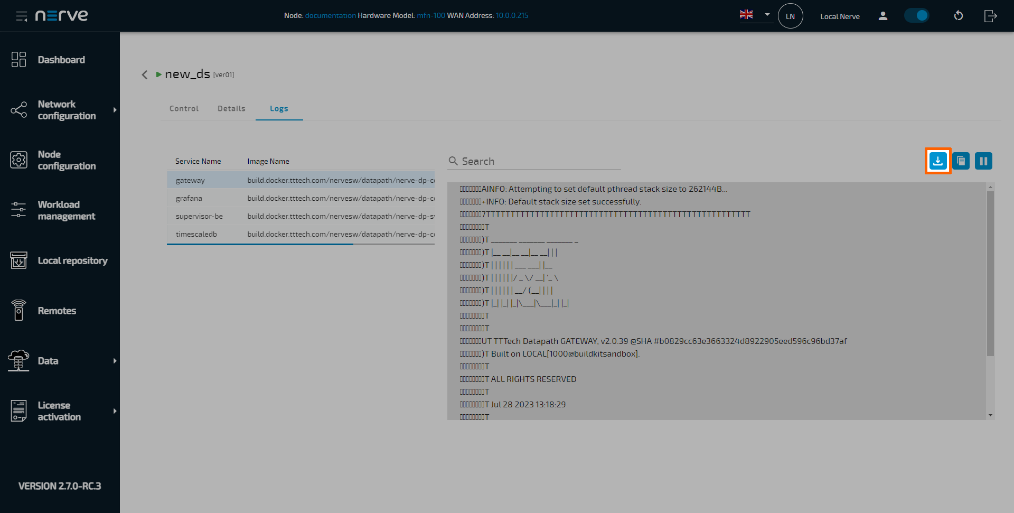This screenshot has width=1014, height=513.
Task: Switch to the Control tab
Action: tap(184, 109)
